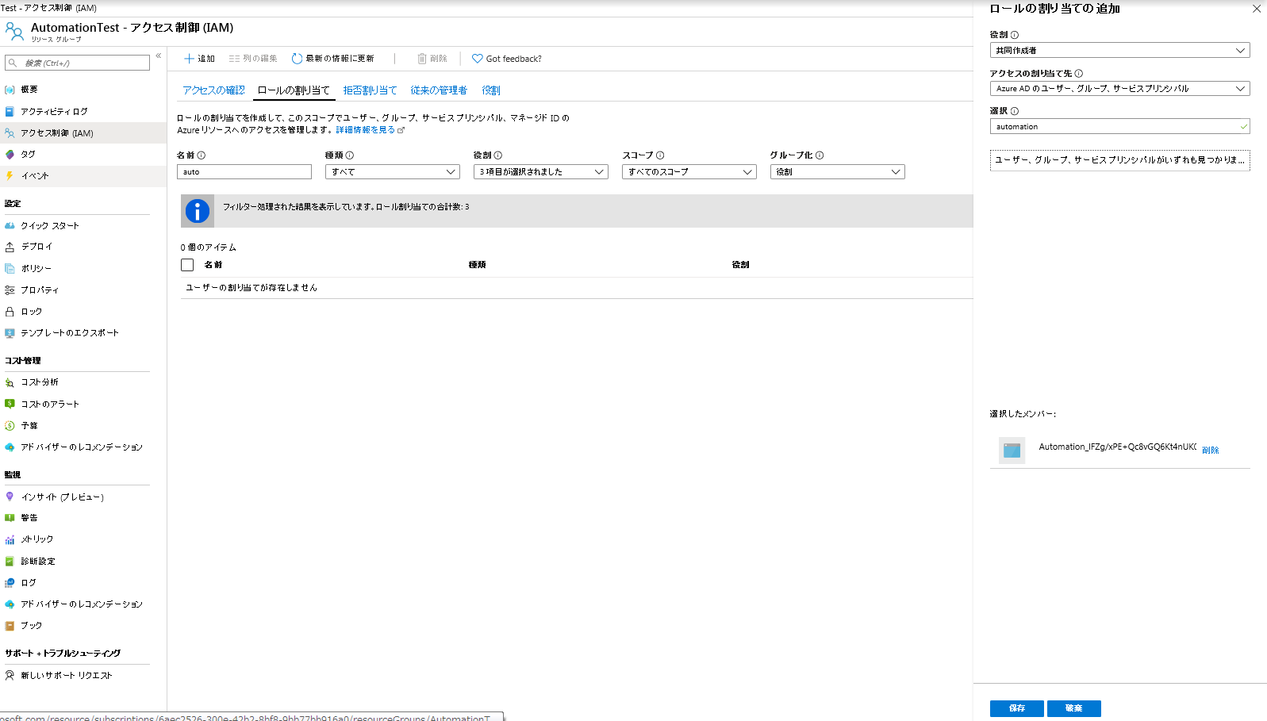Open the 種類 filter dropdown showing すべて
Image resolution: width=1267 pixels, height=721 pixels.
[x=393, y=172]
